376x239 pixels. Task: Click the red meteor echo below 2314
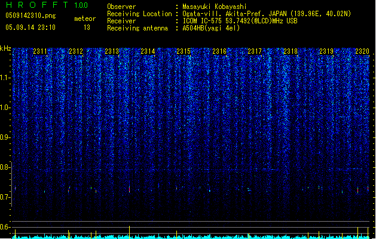[x=130, y=189]
